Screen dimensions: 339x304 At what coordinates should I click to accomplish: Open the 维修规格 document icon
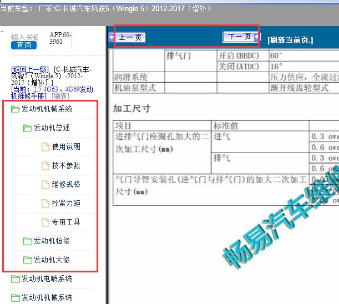click(x=45, y=184)
